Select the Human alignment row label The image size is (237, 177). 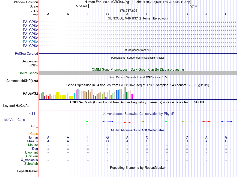33,137
